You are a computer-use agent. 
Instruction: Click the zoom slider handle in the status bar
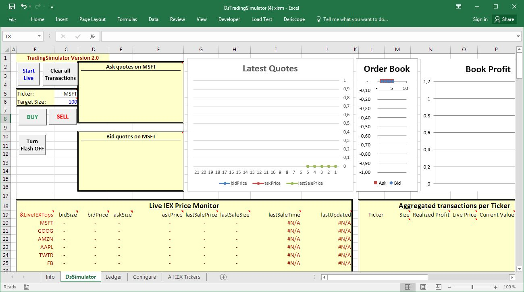click(472, 287)
